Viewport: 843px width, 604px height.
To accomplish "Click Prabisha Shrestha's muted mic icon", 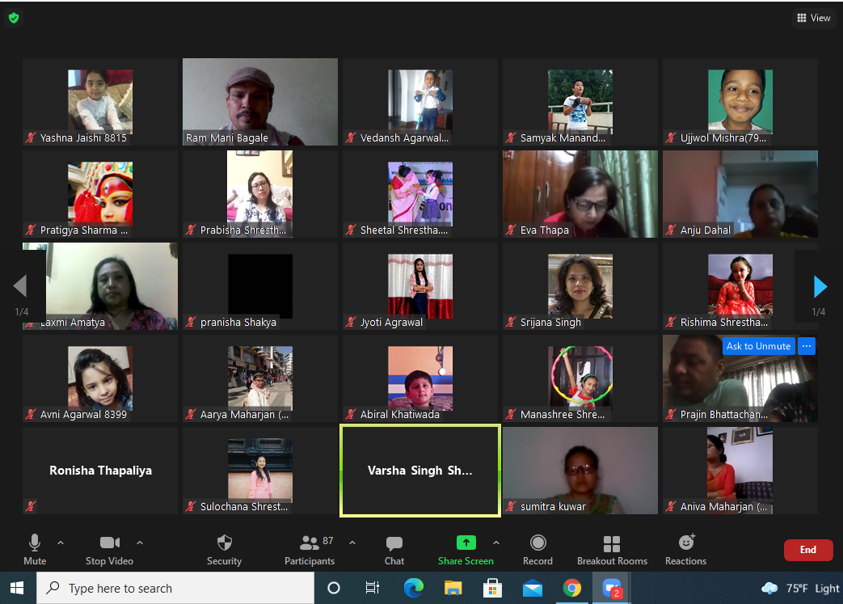I will pyautogui.click(x=191, y=230).
